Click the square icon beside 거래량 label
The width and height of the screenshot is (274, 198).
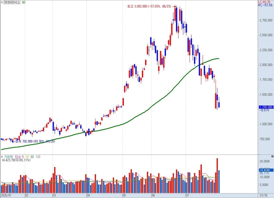point(2,157)
